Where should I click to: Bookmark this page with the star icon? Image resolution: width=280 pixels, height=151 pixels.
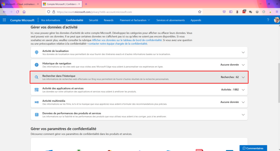(200, 12)
